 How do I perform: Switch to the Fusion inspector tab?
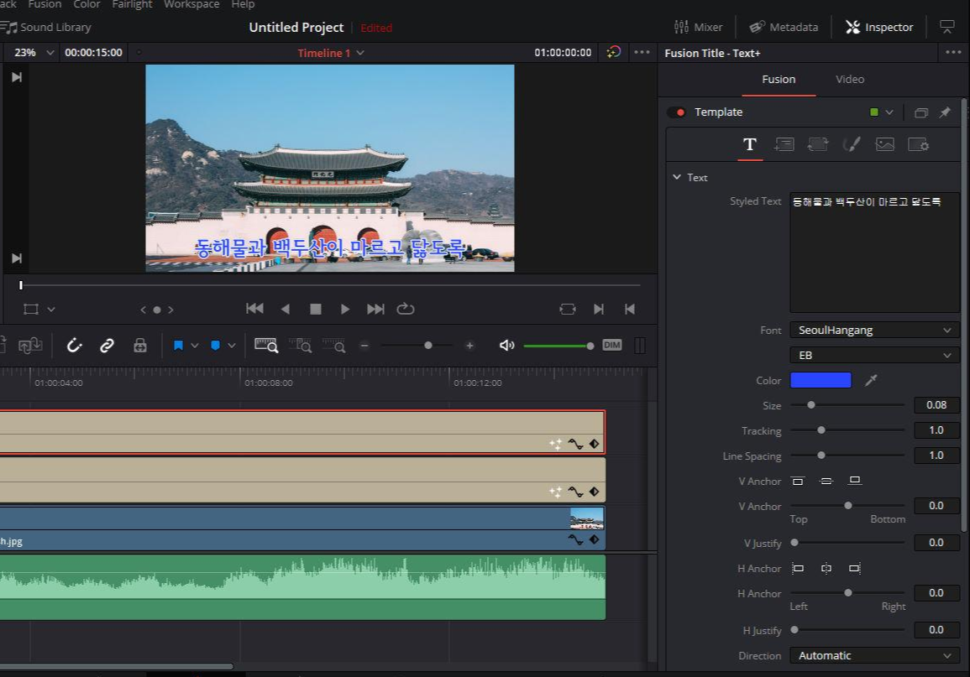point(779,79)
